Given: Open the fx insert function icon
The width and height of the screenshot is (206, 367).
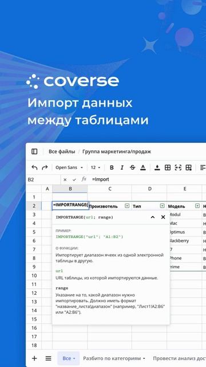Looking at the screenshot, I should [84, 179].
